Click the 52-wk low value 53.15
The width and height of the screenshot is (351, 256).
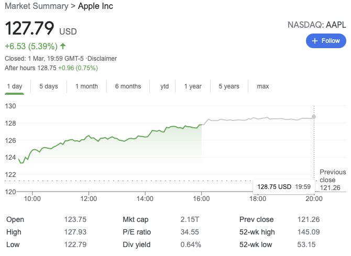pyautogui.click(x=306, y=244)
